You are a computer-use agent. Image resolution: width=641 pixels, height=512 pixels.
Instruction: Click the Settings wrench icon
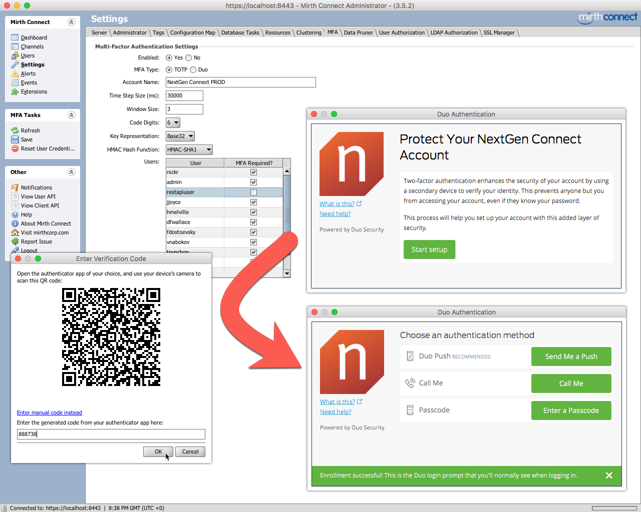click(x=15, y=64)
